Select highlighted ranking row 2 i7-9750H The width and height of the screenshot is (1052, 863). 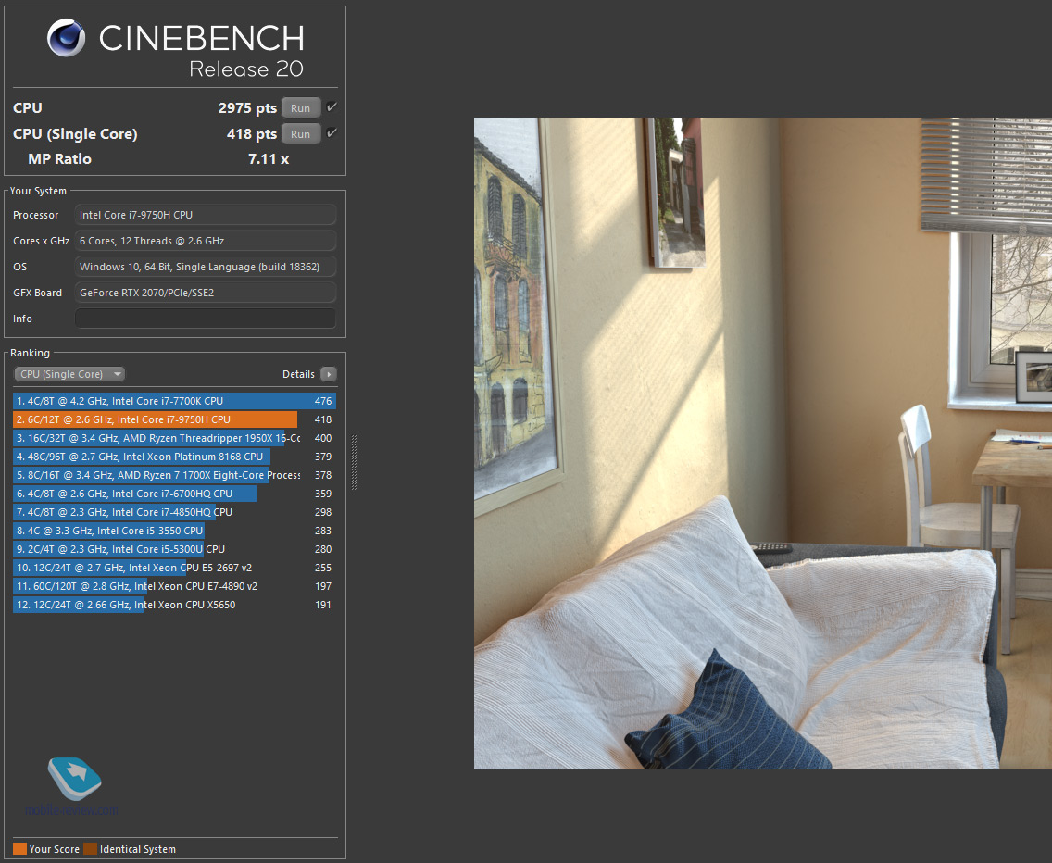point(174,419)
